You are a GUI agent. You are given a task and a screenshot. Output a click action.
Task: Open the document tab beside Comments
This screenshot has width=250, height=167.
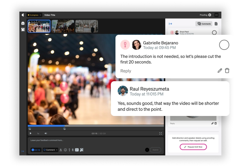coord(216,24)
